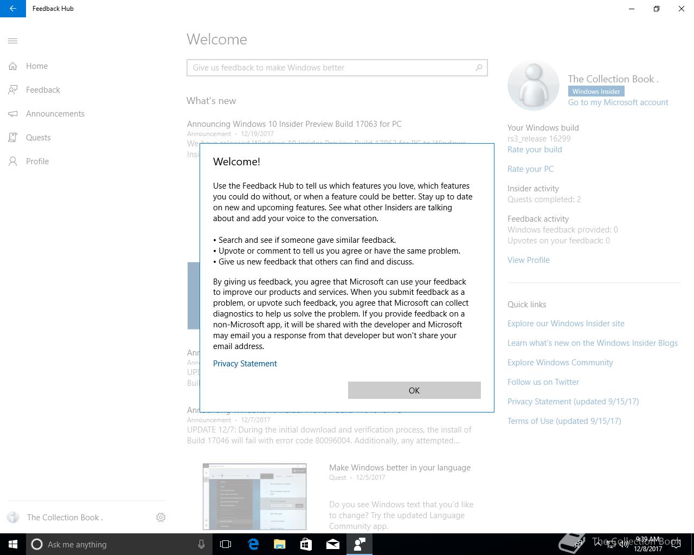Launch Microsoft Edge from taskbar
694x555 pixels.
pos(253,544)
